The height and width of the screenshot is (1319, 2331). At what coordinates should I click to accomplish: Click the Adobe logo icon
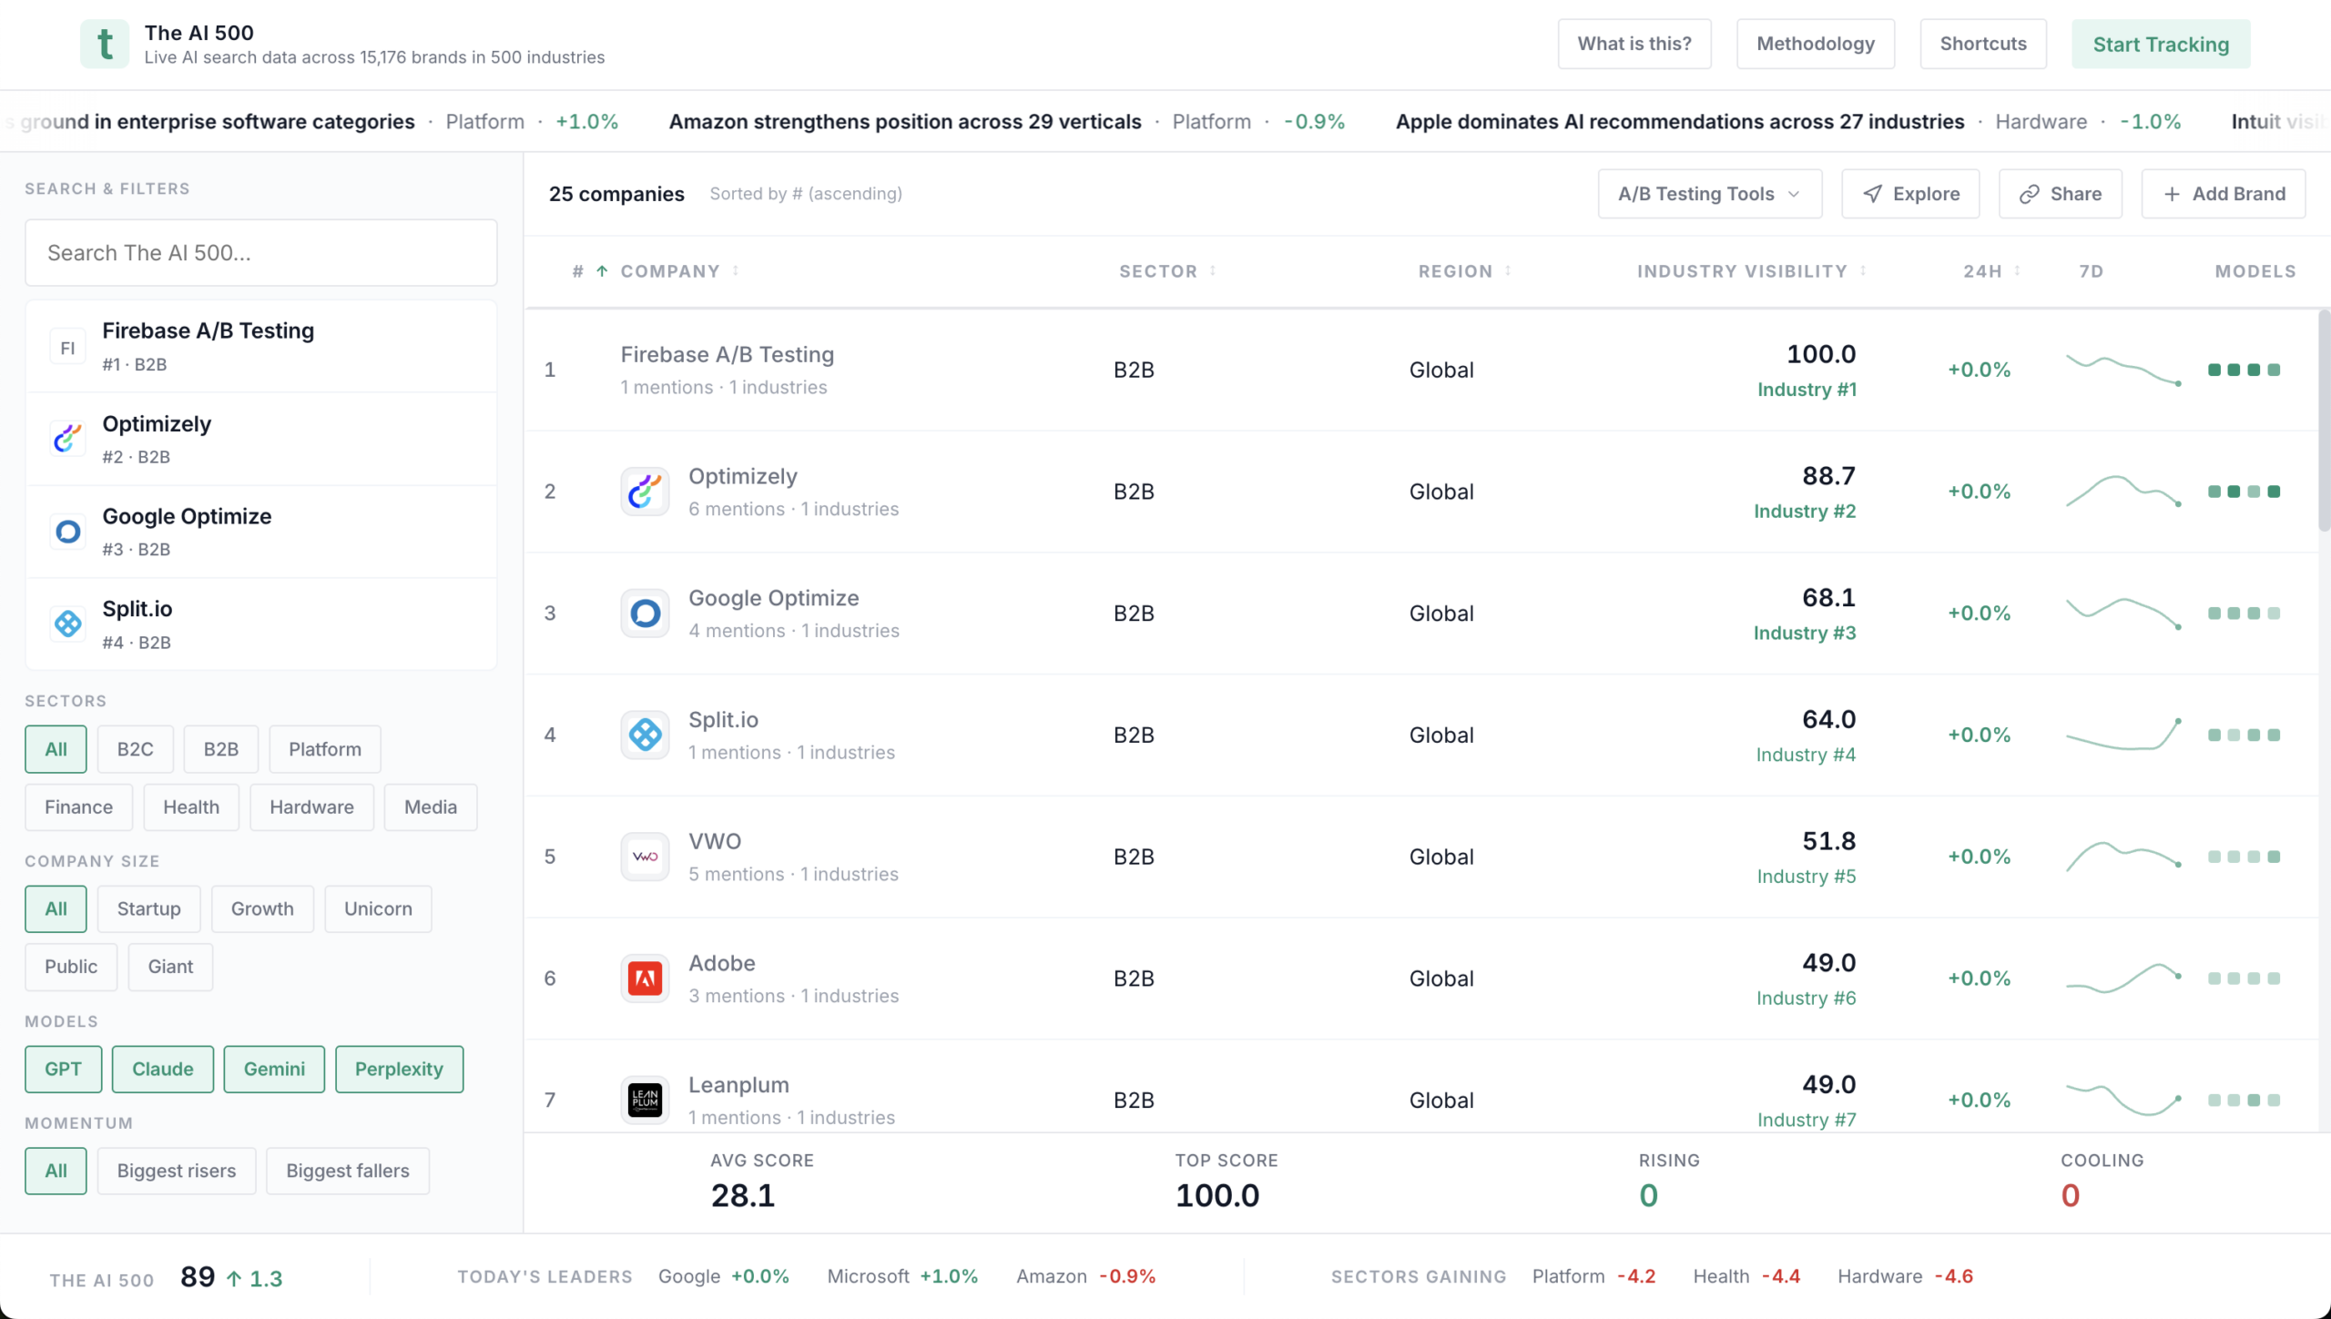coord(645,979)
